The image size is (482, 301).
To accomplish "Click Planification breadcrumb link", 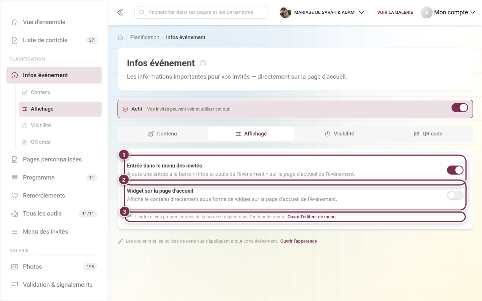I will click(145, 37).
